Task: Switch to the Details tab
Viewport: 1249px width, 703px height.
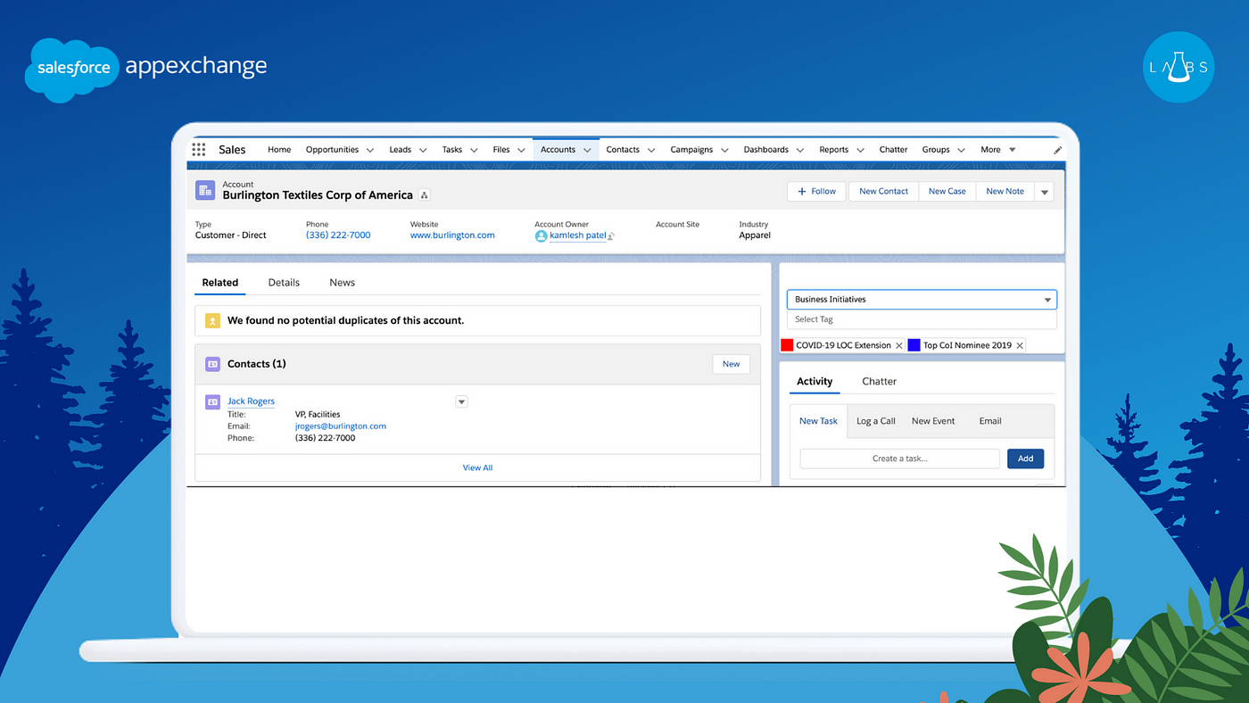Action: (284, 283)
